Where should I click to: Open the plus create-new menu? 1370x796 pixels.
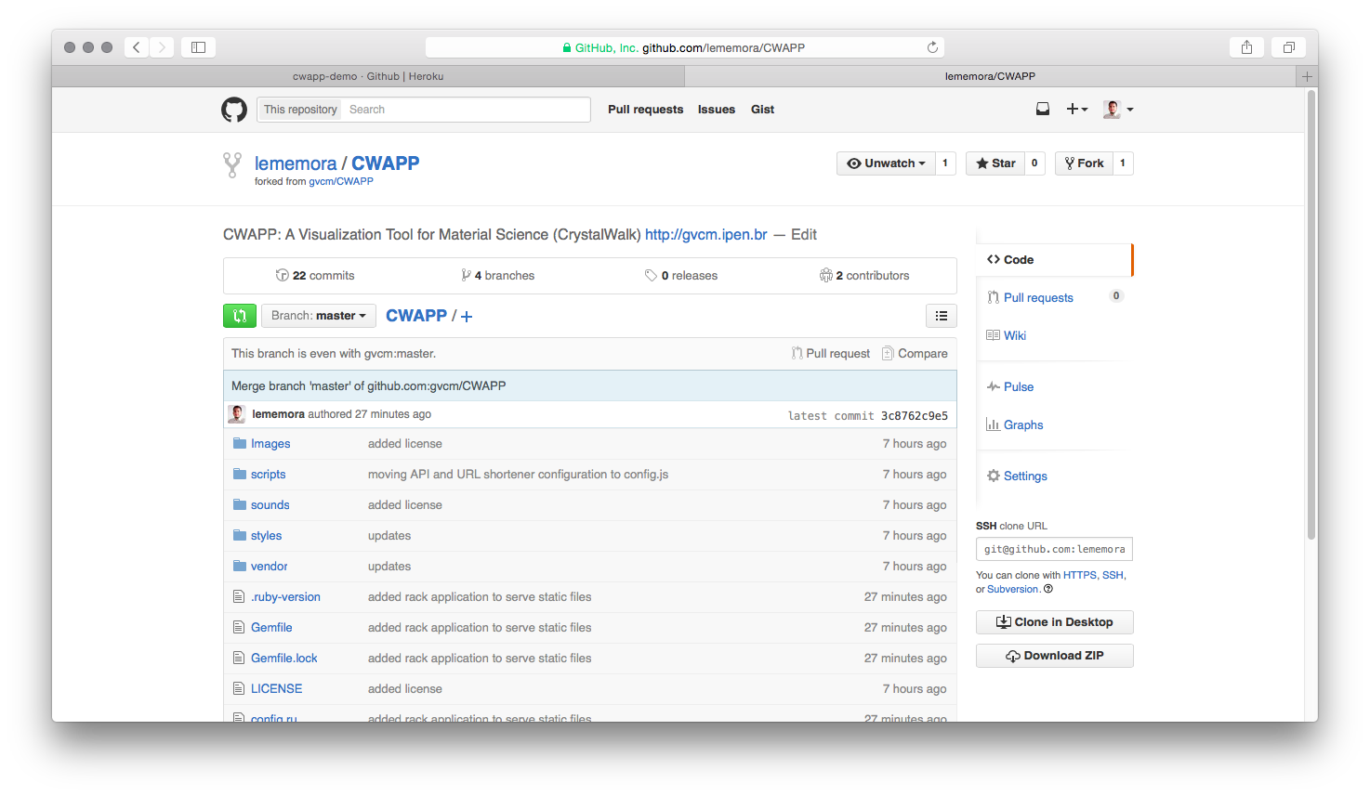point(1077,110)
